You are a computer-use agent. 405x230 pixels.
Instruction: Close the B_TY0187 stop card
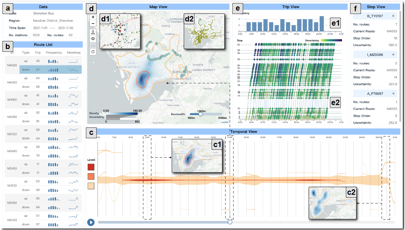393,16
